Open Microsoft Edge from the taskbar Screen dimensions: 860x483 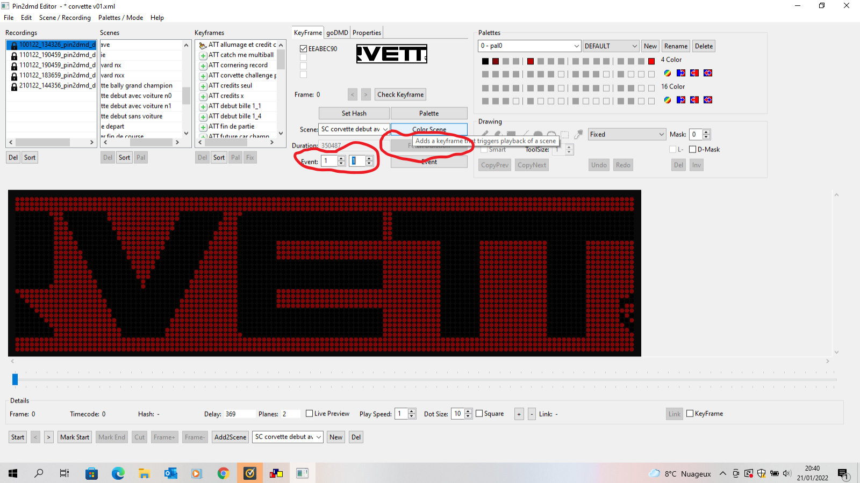point(118,473)
